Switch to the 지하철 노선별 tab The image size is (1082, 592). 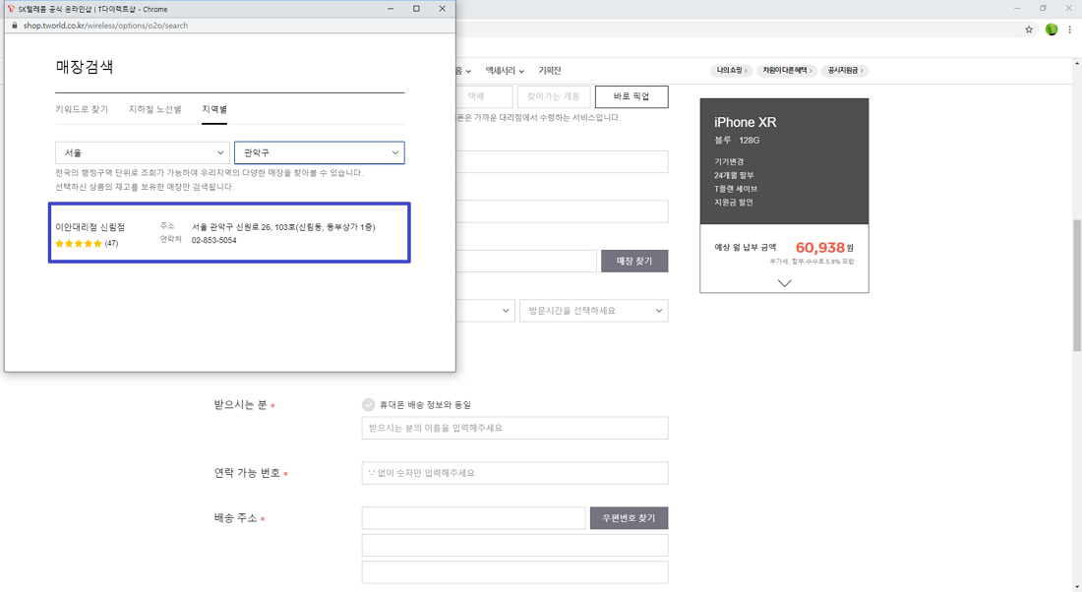154,109
